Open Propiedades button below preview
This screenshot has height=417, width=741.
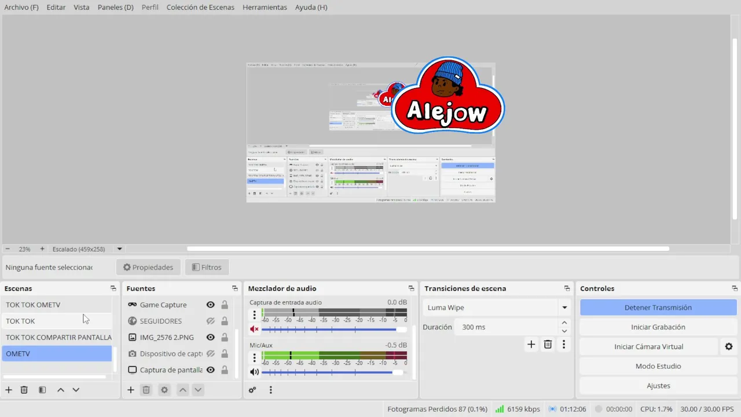pyautogui.click(x=148, y=268)
